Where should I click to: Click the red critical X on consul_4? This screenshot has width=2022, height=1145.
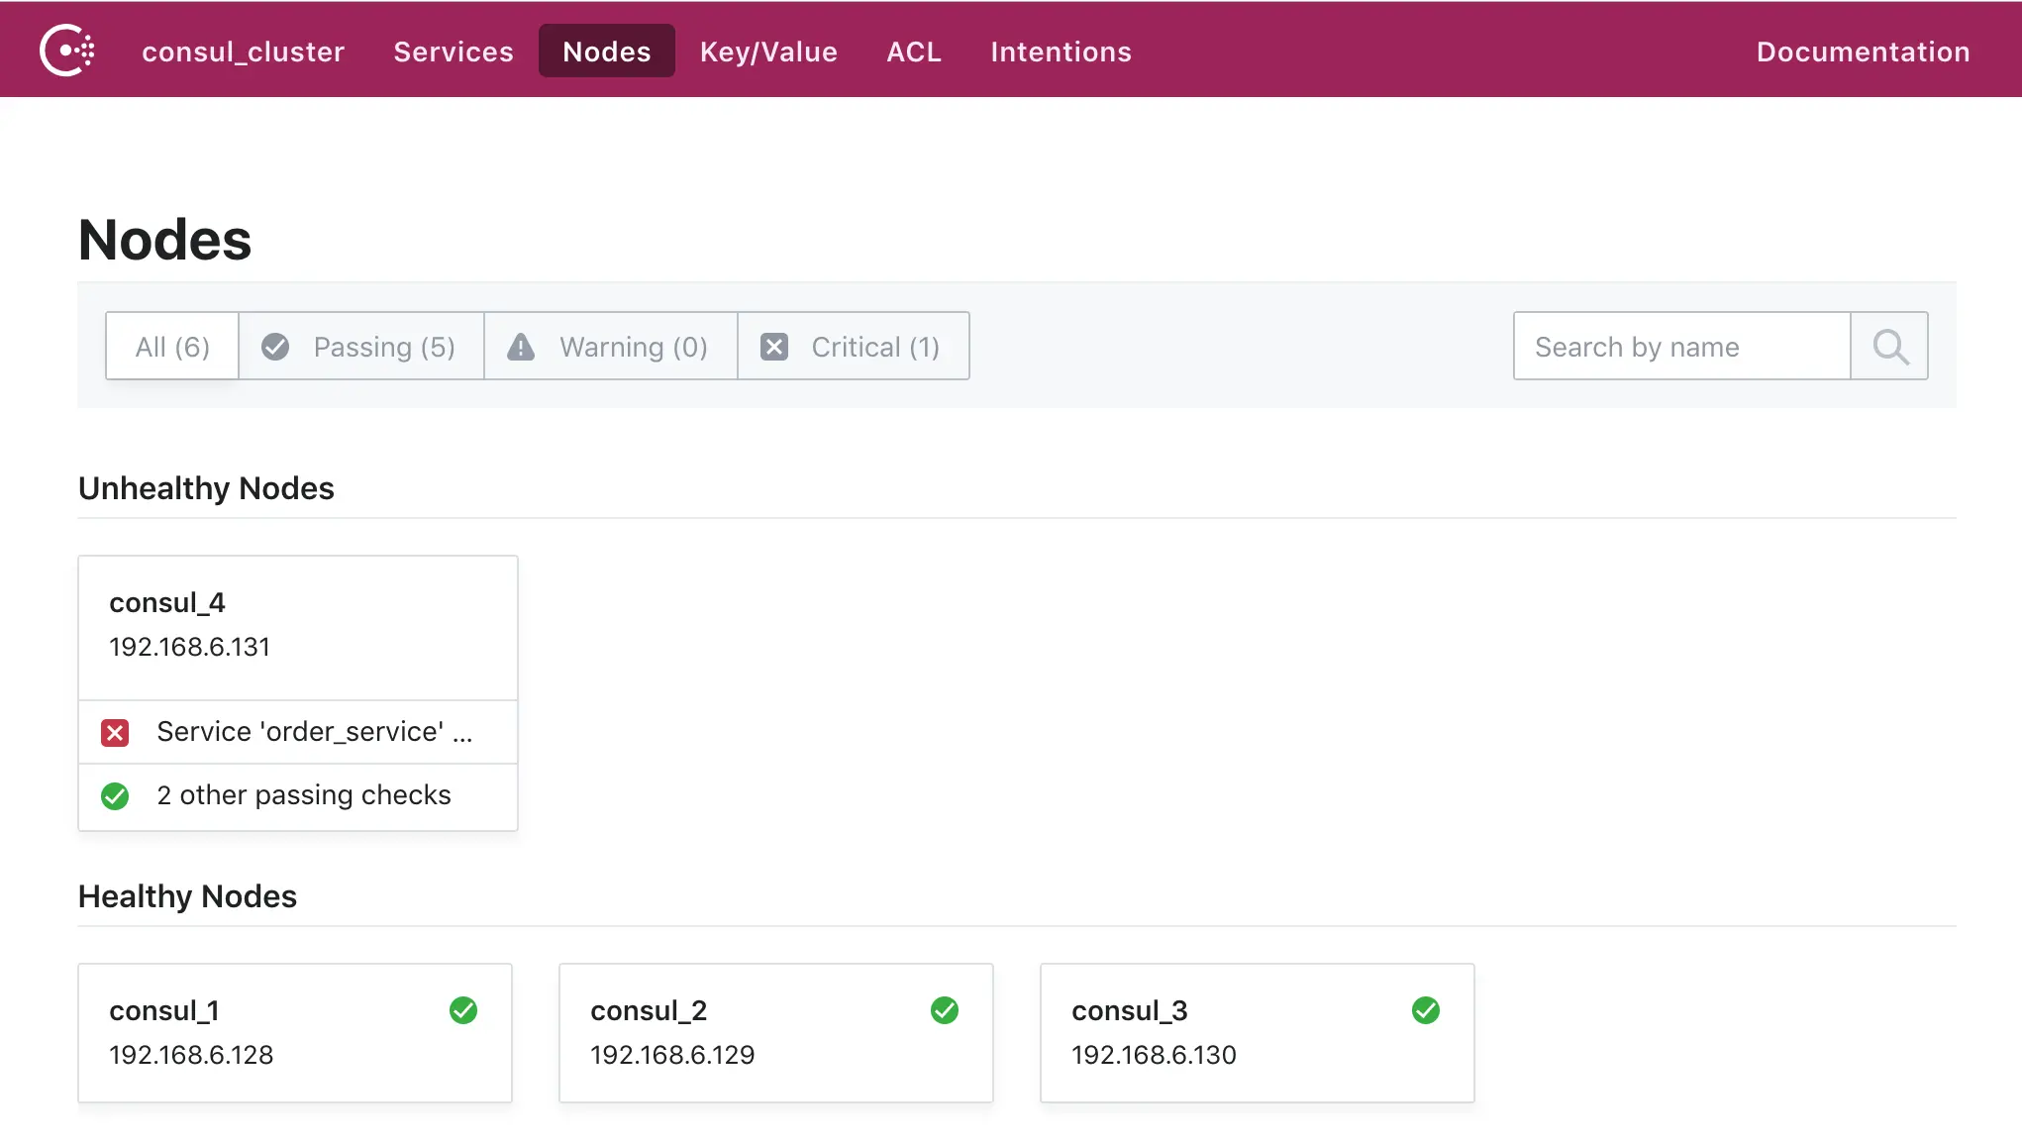point(115,733)
